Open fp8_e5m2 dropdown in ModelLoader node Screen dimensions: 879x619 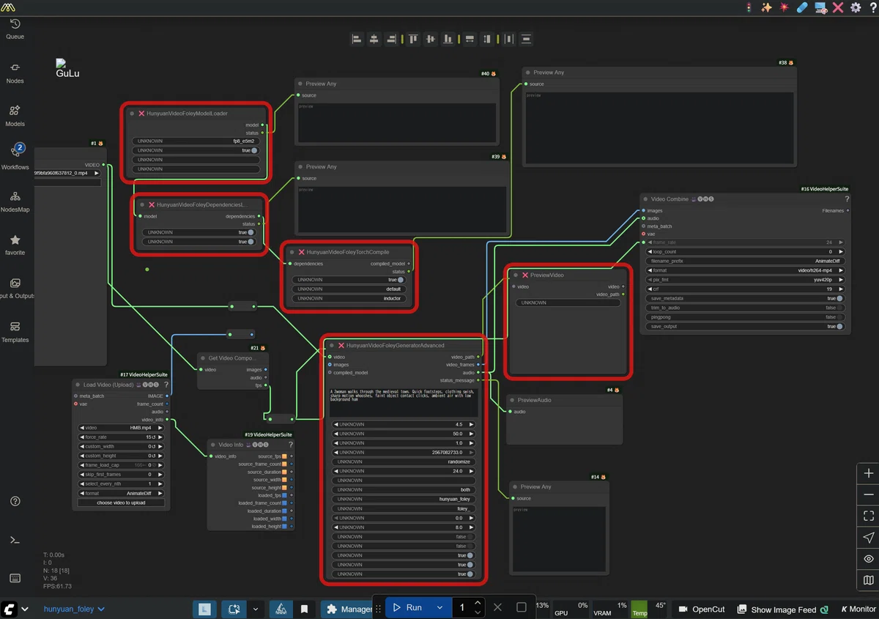196,141
